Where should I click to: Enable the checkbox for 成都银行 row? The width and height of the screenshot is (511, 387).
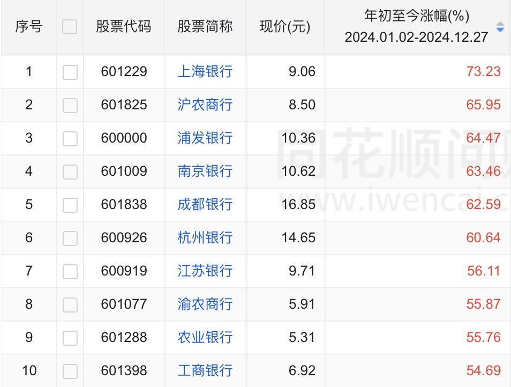click(x=70, y=205)
